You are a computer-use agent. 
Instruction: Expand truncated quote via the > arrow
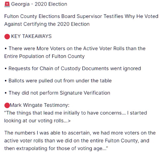pyautogui.click(x=69, y=121)
